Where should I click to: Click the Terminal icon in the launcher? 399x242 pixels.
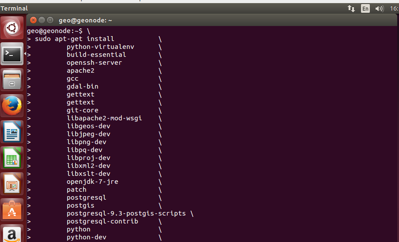(12, 54)
